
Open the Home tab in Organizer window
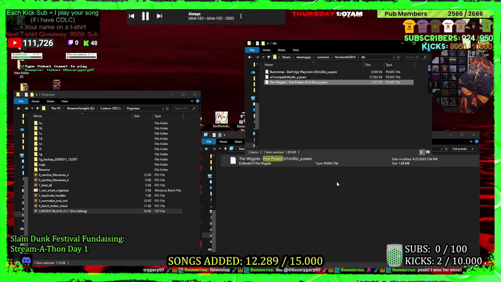(x=35, y=101)
